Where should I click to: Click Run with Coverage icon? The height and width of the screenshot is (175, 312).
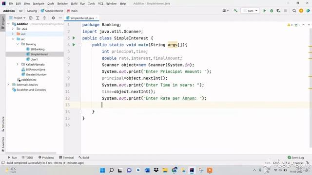click(278, 11)
